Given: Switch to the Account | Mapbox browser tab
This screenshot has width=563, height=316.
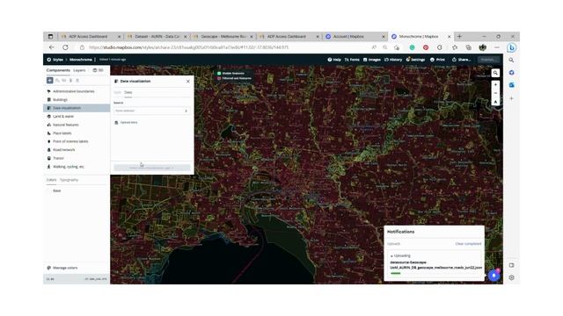Looking at the screenshot, I should (355, 37).
